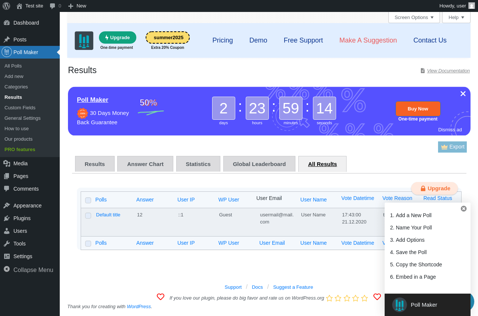Click the fifth rating star
The image size is (478, 316).
[364, 298]
